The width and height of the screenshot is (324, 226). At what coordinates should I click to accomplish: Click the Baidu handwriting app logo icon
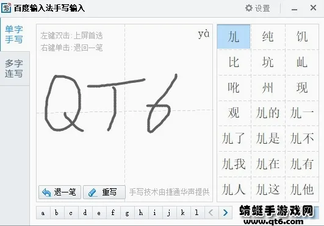[x=6, y=8]
